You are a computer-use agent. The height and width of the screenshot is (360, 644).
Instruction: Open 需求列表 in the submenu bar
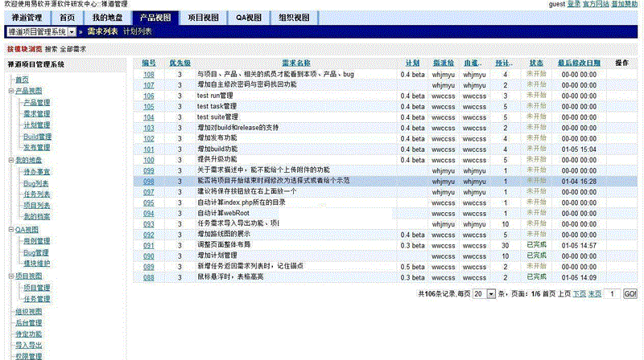click(102, 31)
